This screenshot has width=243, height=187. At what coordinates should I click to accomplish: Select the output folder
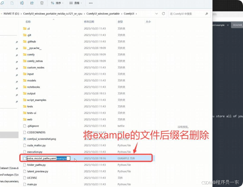pos(29,93)
